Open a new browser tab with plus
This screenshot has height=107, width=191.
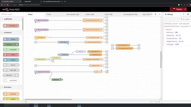pyautogui.click(x=65, y=1)
